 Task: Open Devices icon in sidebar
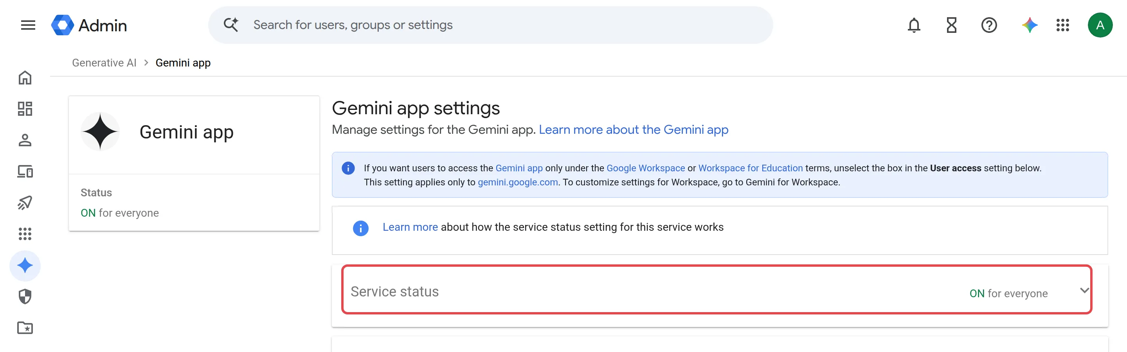coord(25,171)
